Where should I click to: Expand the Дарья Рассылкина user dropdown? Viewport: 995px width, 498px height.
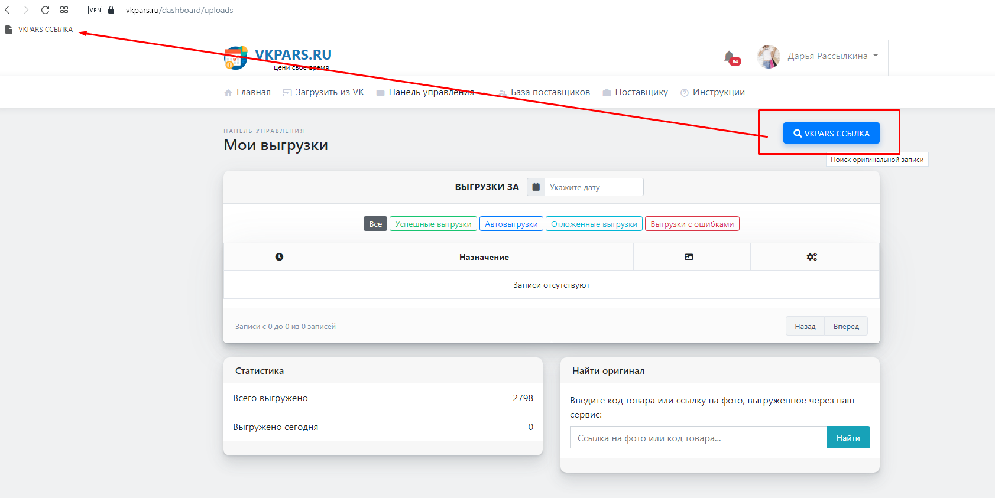click(x=833, y=56)
